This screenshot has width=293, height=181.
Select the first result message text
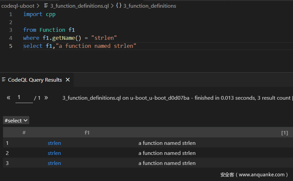(167, 143)
